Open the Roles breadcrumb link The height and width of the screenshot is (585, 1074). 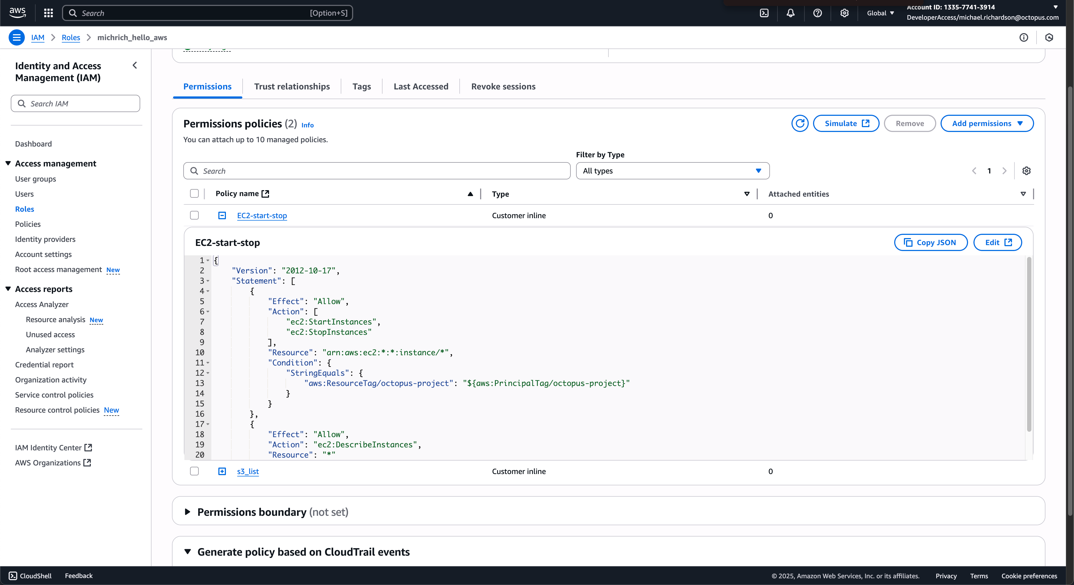tap(70, 37)
